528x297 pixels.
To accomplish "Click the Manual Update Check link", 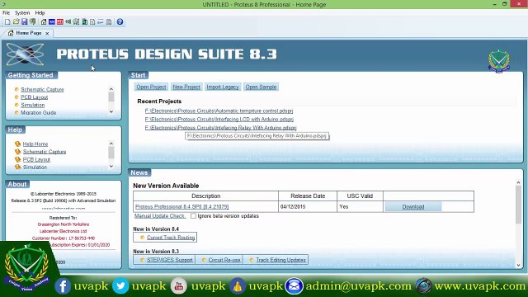I will point(159,216).
